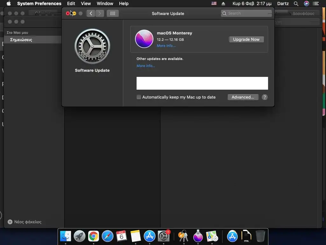Open Finder from the Dock

pos(66,236)
